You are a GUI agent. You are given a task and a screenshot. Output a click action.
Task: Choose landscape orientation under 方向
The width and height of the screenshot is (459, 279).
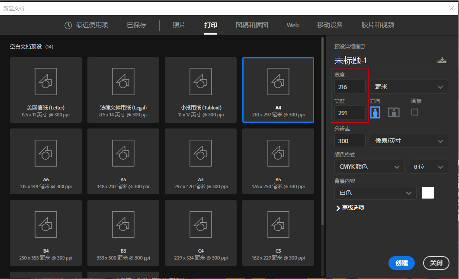click(x=394, y=112)
